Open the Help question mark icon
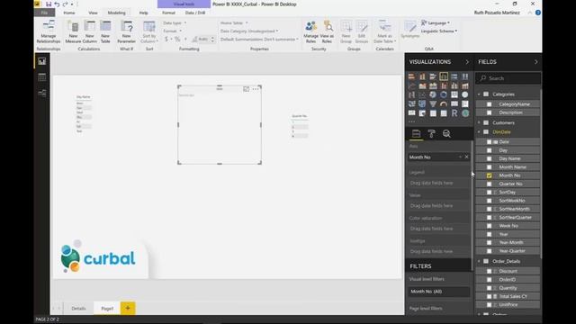Screen dimensions: 576x324 (x=538, y=13)
